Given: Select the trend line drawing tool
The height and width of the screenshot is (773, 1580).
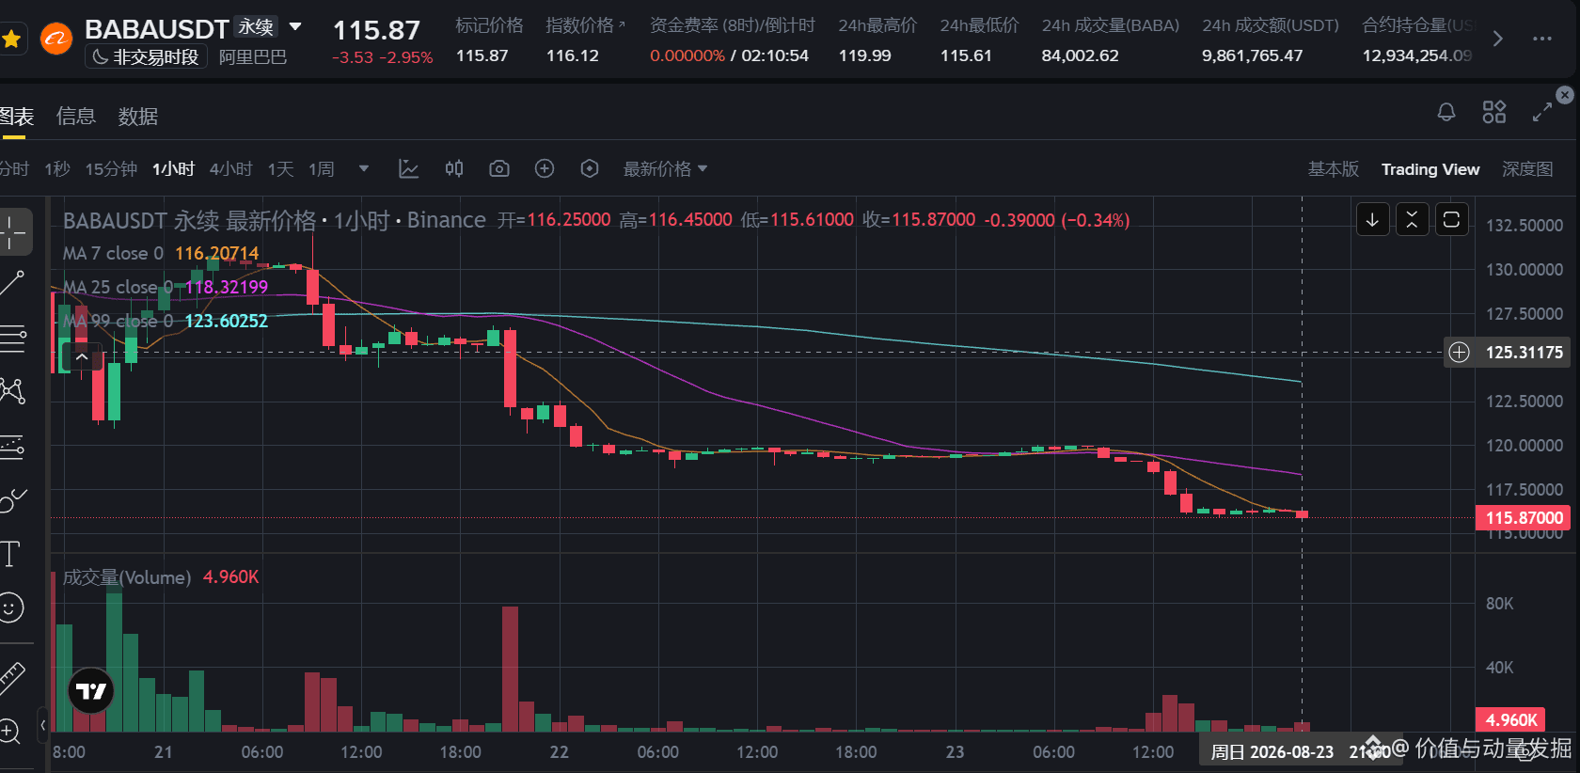Looking at the screenshot, I should 12,283.
